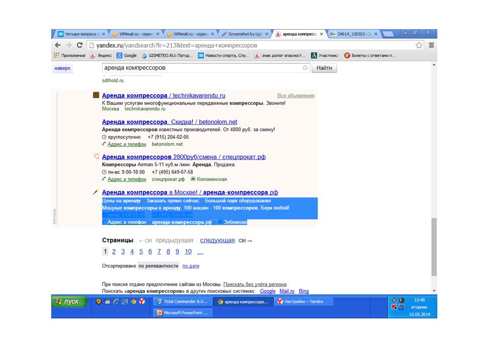
Task: Switch to Microsoft PowerPoint in taskbar
Action: (x=183, y=313)
